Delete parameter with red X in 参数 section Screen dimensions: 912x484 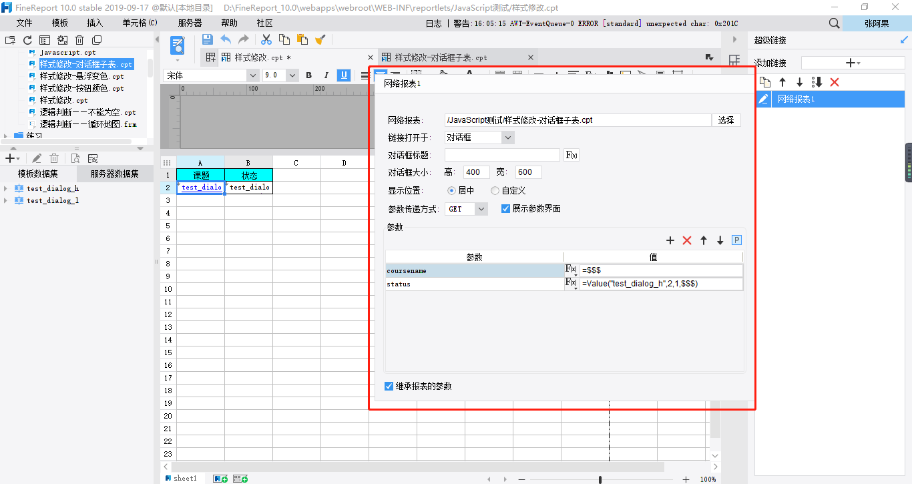687,240
